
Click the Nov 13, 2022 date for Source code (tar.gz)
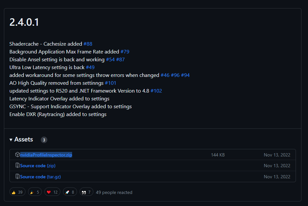coord(277,177)
